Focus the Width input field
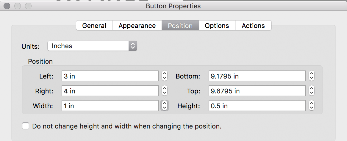The width and height of the screenshot is (347, 141). (110, 106)
